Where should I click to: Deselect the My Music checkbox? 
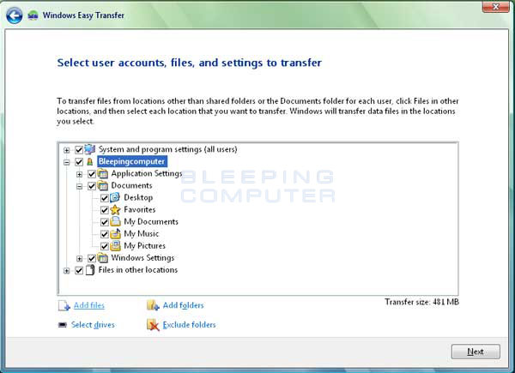105,234
